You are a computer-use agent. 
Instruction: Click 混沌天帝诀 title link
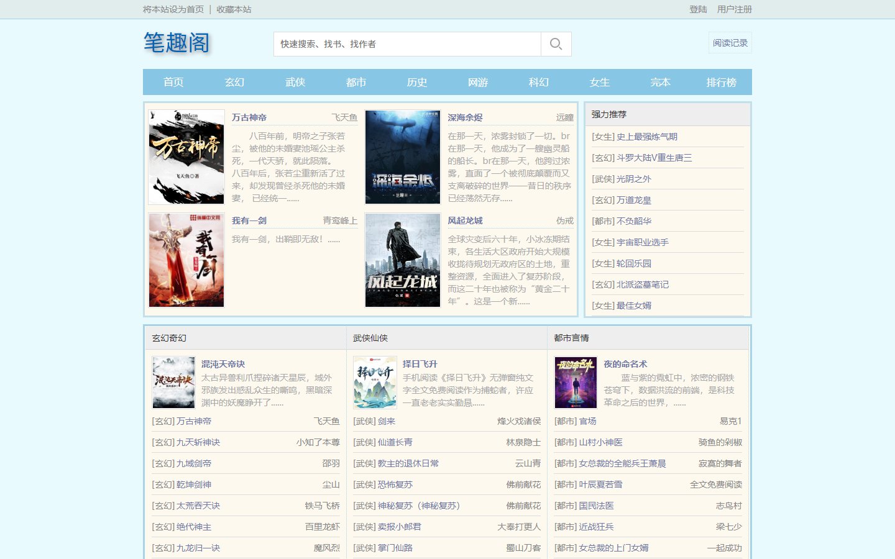[223, 364]
